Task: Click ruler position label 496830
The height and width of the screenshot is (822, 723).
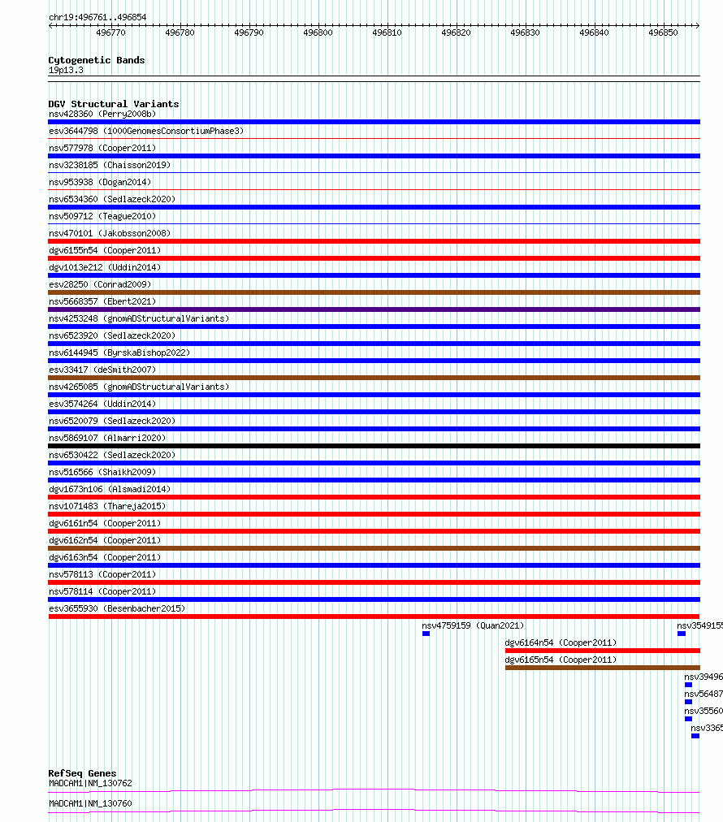Action: [525, 32]
